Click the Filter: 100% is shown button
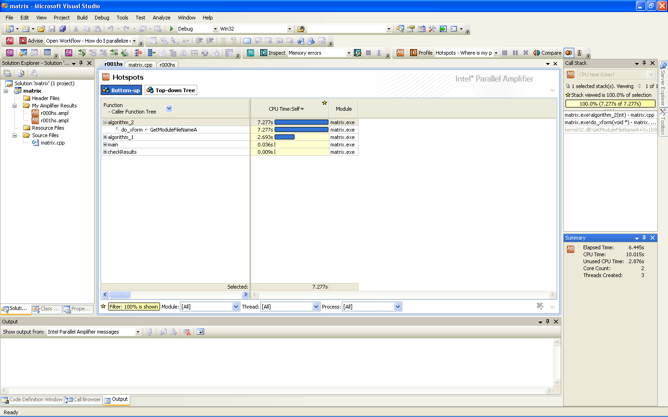The height and width of the screenshot is (417, 668). pos(134,307)
